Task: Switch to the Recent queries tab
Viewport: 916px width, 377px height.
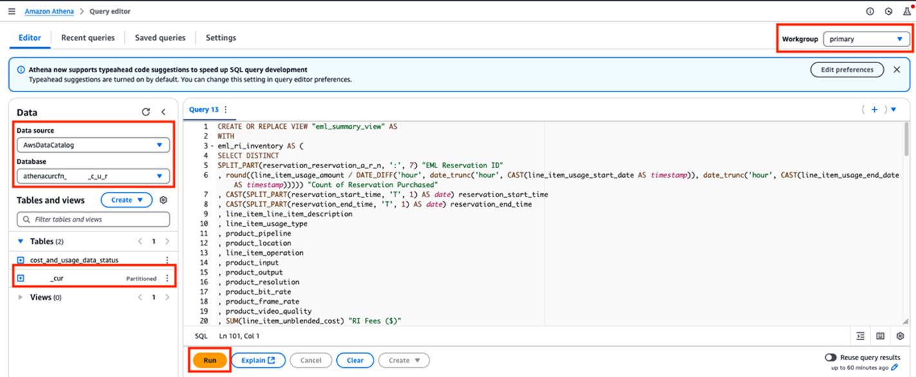Action: click(87, 37)
